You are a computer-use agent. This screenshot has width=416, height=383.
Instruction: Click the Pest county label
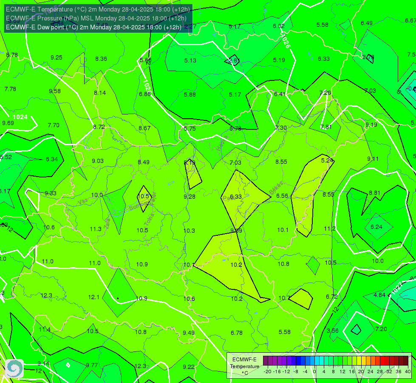tap(229, 198)
